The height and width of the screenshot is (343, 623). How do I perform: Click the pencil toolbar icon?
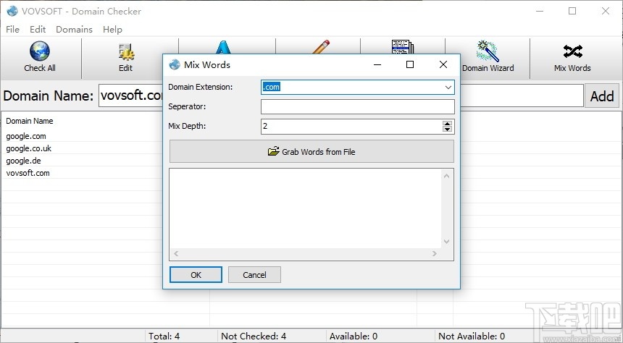tap(321, 47)
